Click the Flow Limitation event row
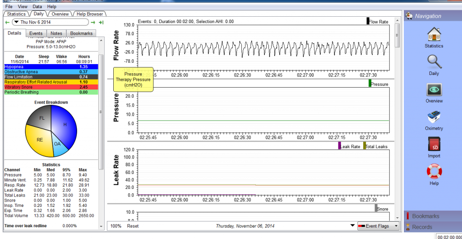The image size is (462, 239). pyautogui.click(x=51, y=77)
